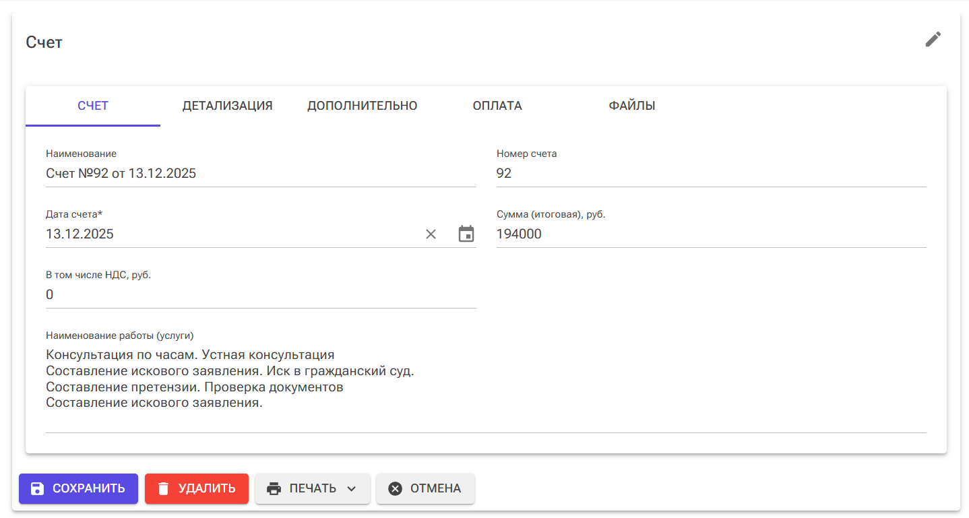Viewport: 969px width, 518px height.
Task: Open the ФАЙЛЫ tab
Action: (x=631, y=105)
